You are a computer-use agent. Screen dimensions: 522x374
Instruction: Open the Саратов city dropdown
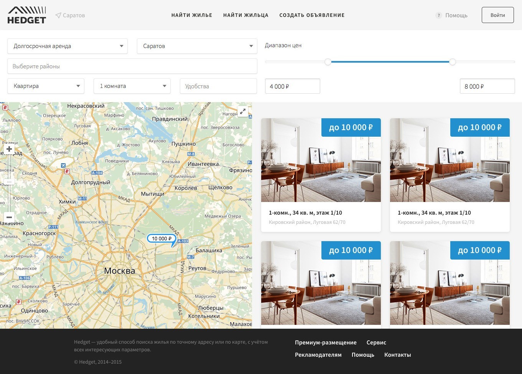197,46
